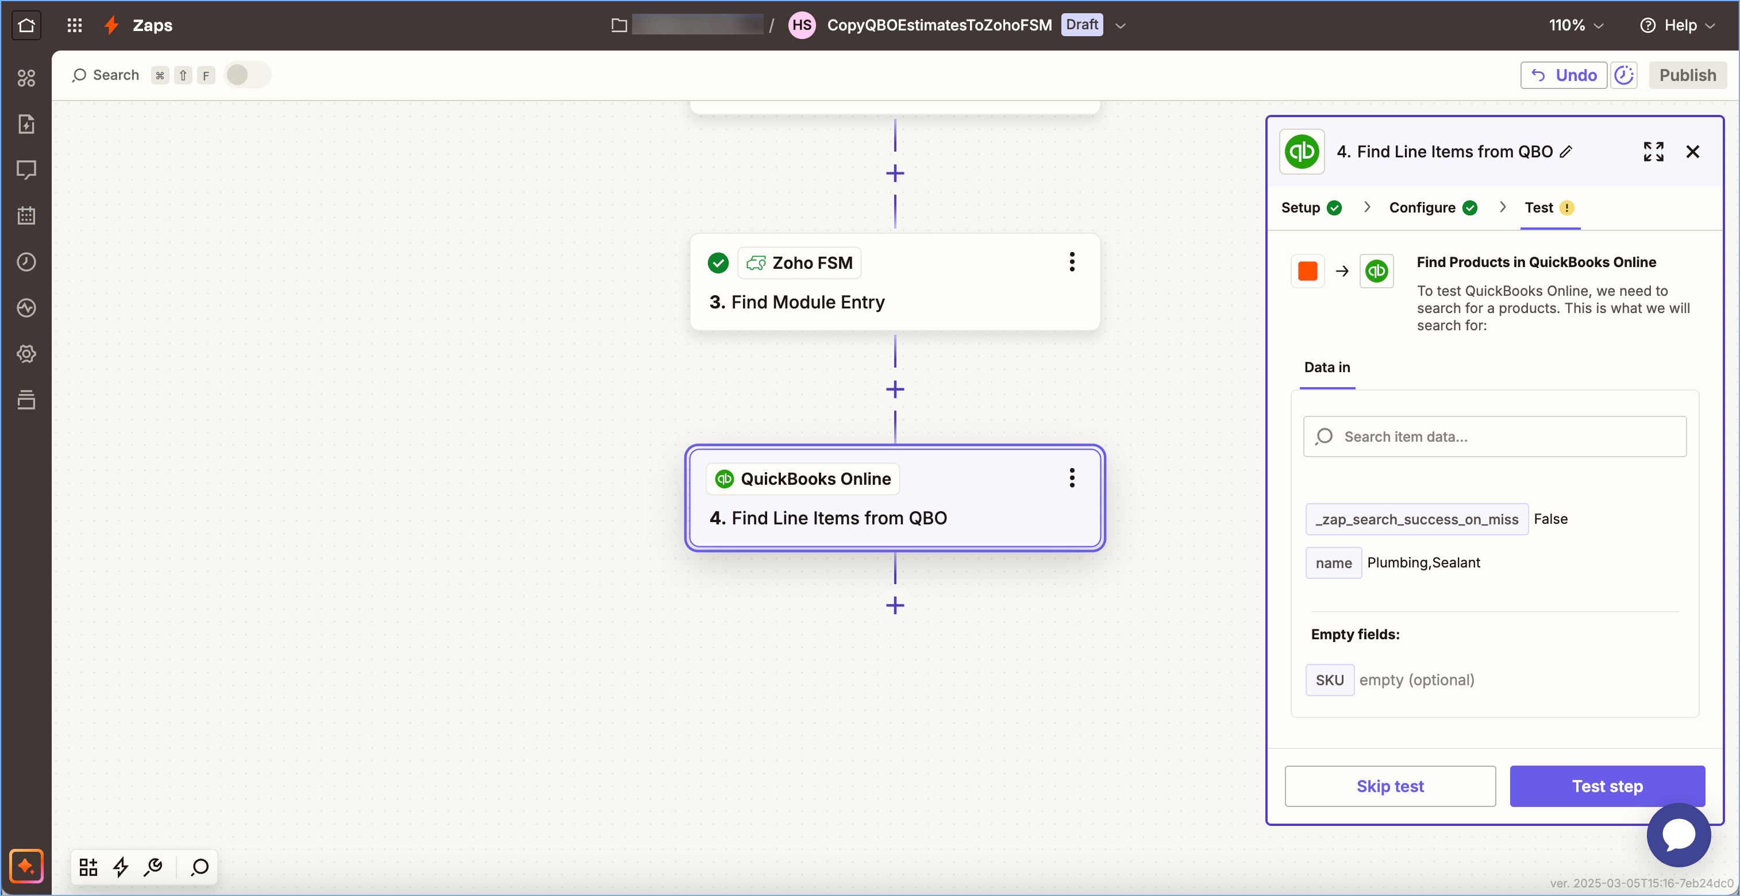The image size is (1740, 896).
Task: Click the home icon in top bar
Action: pyautogui.click(x=26, y=25)
